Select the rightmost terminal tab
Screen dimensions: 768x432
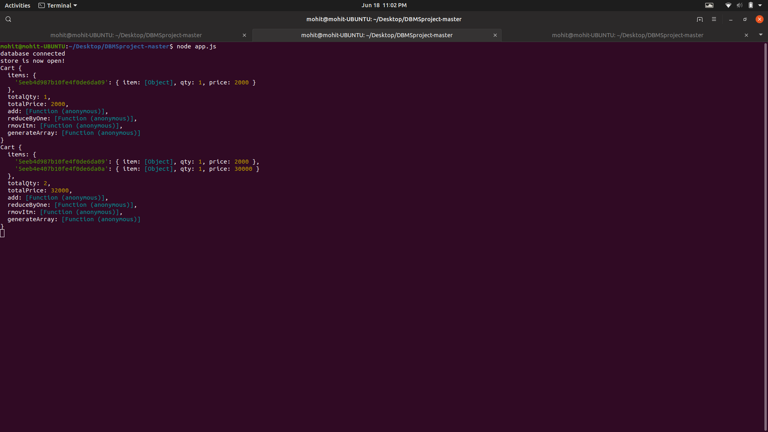point(627,35)
